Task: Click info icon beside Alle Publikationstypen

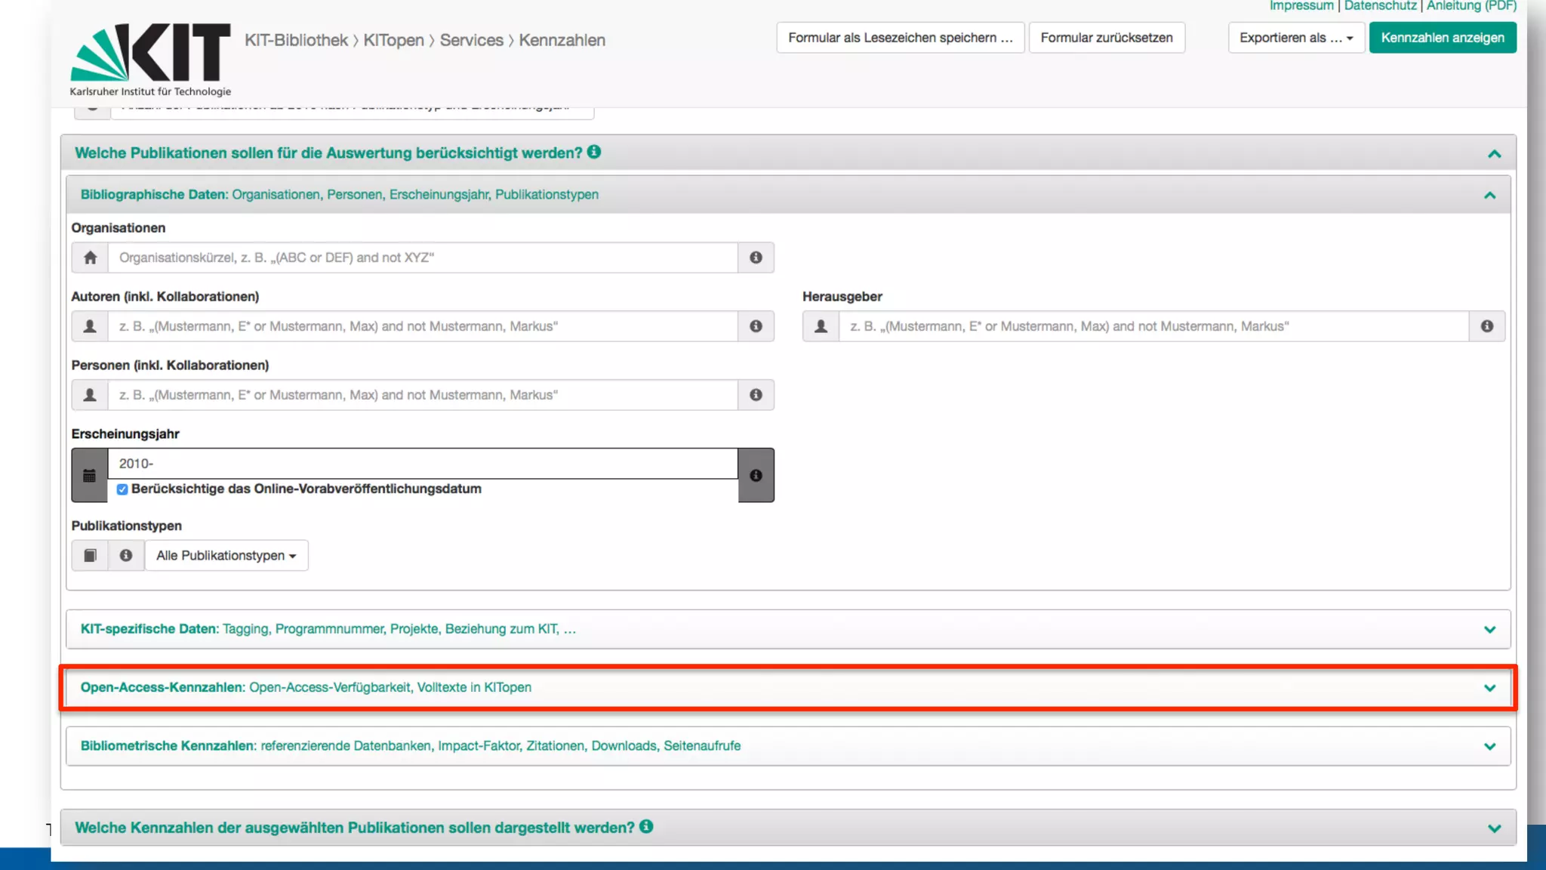Action: (x=126, y=555)
